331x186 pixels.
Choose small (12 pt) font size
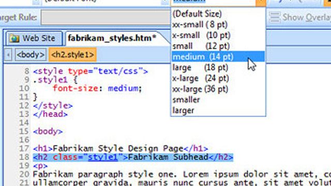(x=218, y=46)
